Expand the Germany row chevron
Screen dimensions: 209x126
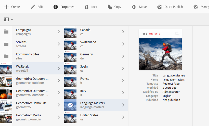pos(123,56)
